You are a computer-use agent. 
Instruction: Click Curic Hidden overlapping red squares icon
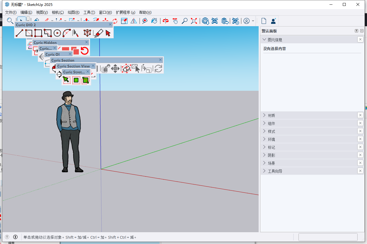point(76,51)
